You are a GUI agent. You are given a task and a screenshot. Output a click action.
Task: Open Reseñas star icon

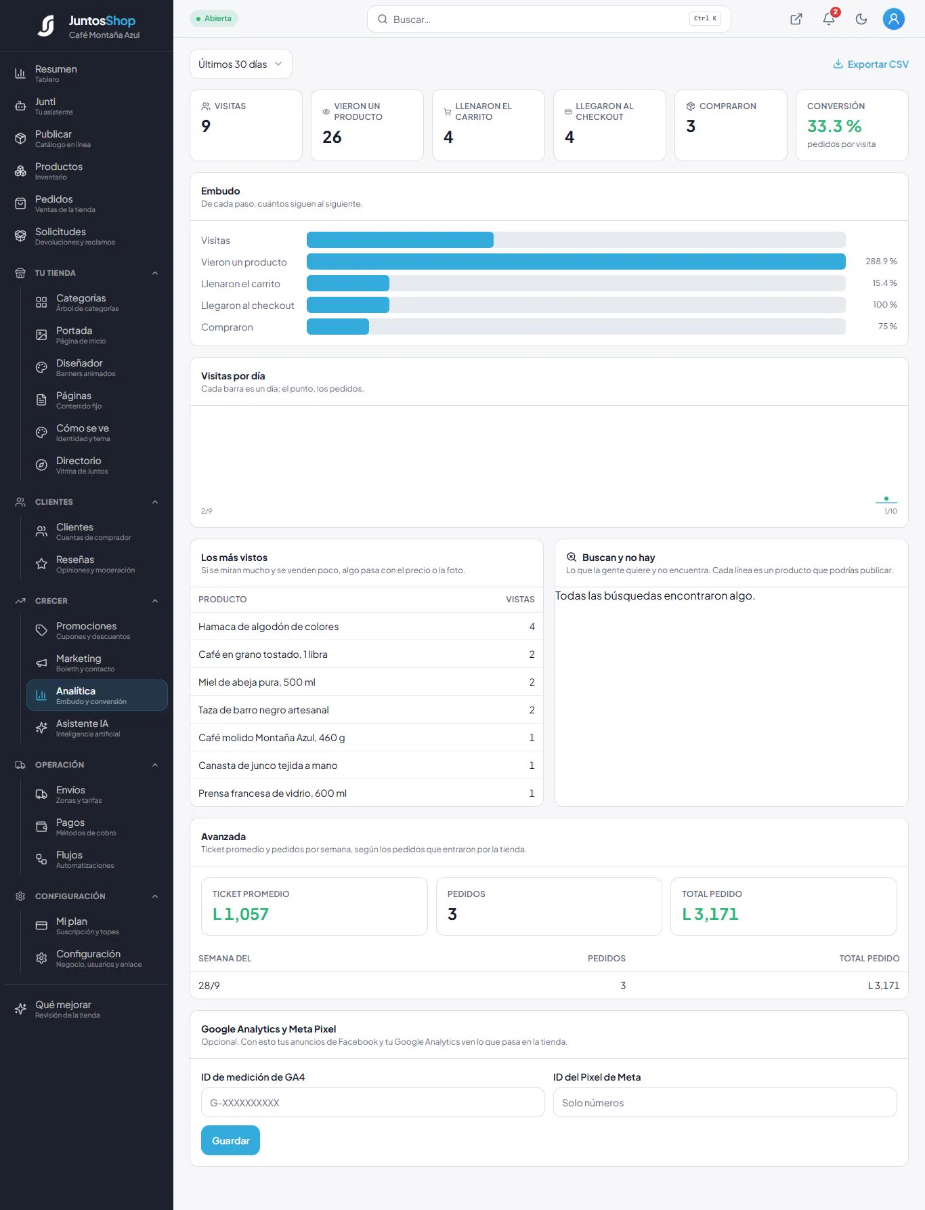tap(41, 564)
